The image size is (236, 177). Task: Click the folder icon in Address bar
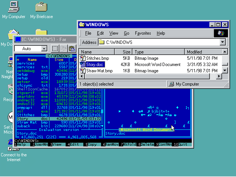(102, 42)
